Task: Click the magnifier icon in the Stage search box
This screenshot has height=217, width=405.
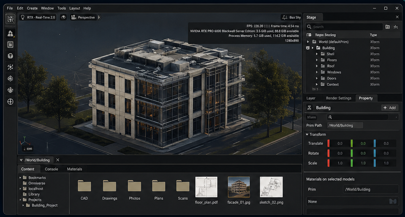Action: click(309, 27)
